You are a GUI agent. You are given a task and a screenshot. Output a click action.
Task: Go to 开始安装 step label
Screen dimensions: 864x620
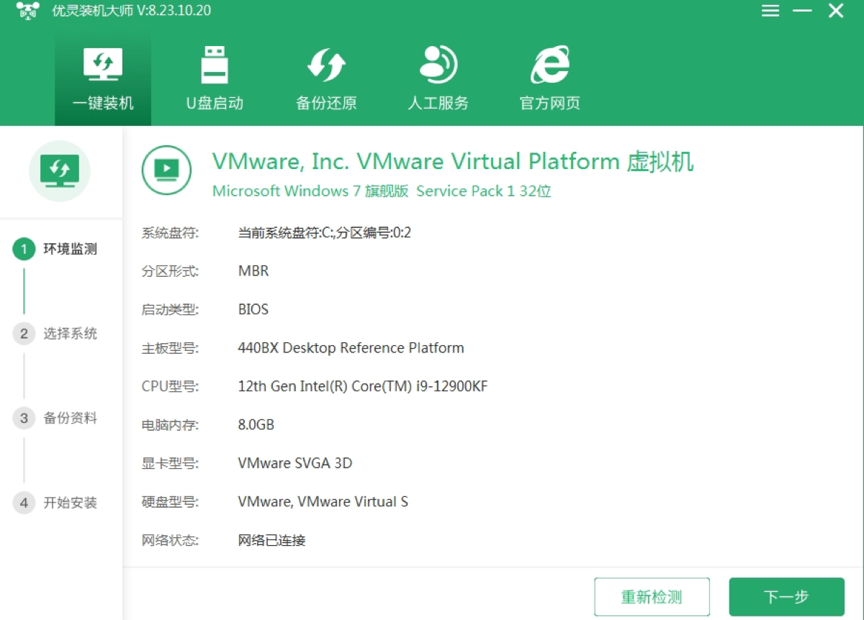pyautogui.click(x=70, y=503)
